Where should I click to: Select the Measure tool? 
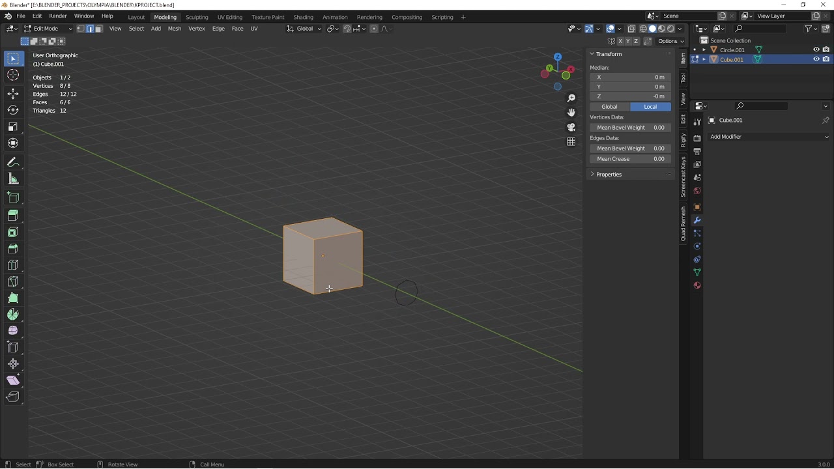(13, 179)
